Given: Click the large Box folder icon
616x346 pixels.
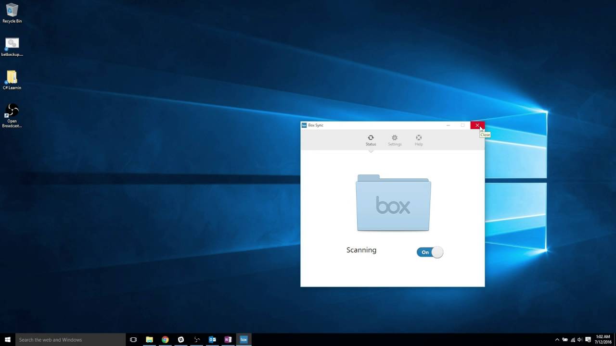Looking at the screenshot, I should click(393, 203).
